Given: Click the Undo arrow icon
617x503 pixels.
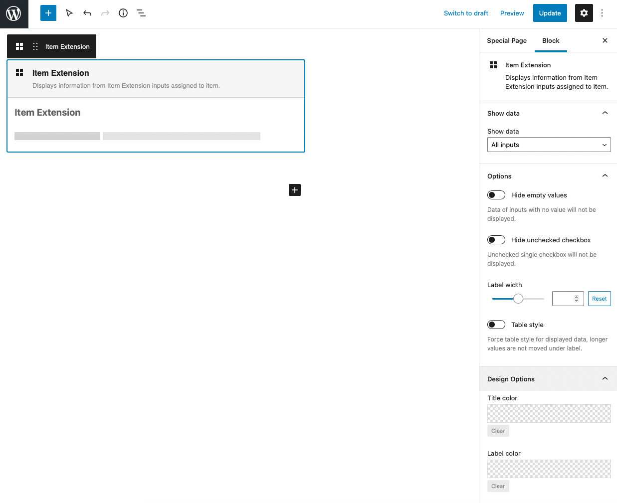Looking at the screenshot, I should pos(87,13).
